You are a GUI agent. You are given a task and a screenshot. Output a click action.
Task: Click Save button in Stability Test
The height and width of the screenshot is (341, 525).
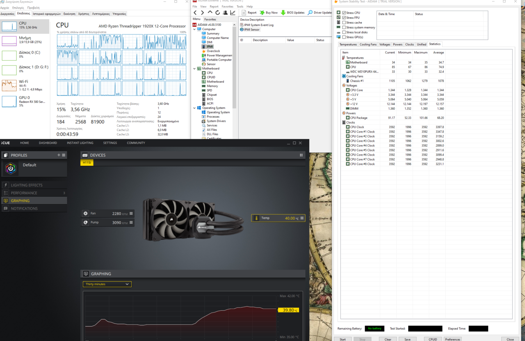(x=407, y=339)
